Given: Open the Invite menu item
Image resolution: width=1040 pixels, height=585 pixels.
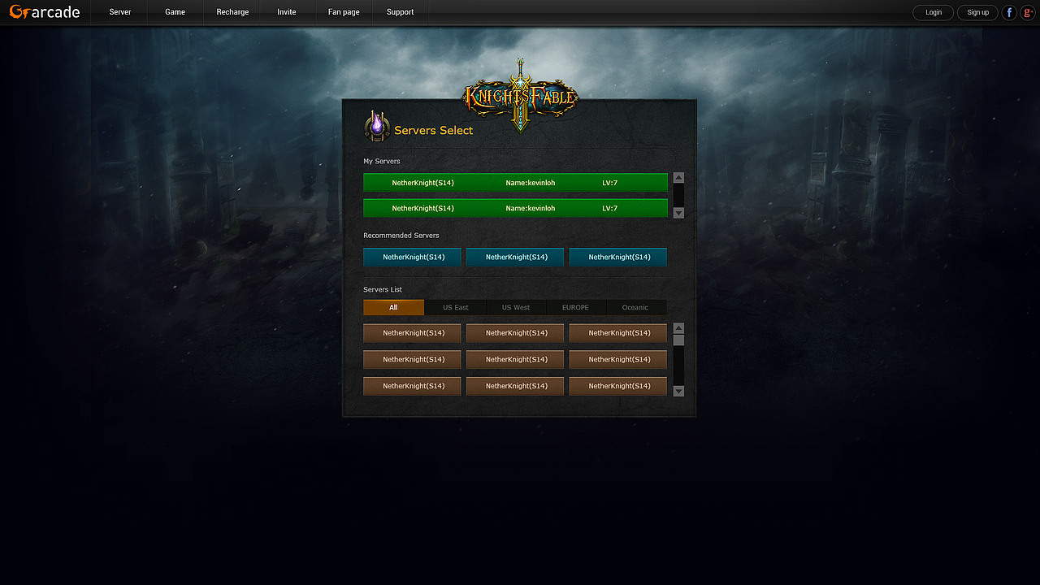Looking at the screenshot, I should pos(287,12).
